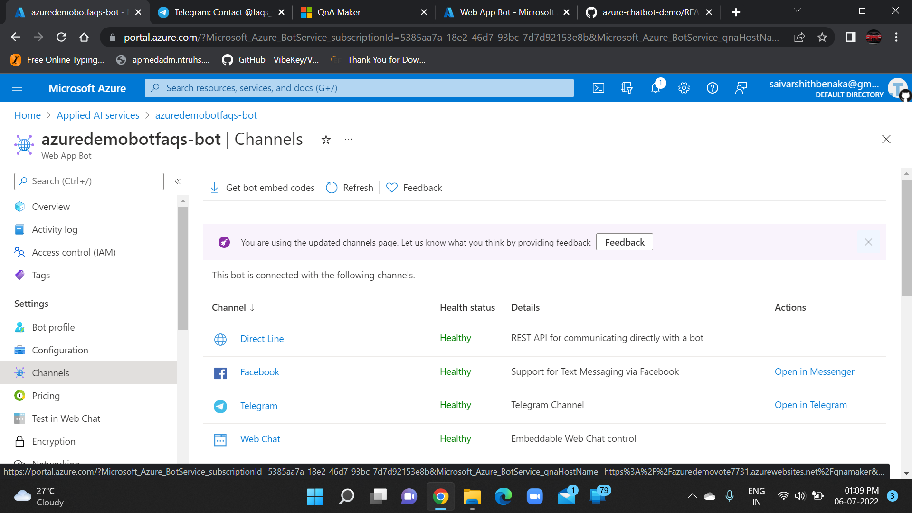Open Azure portal settings gear

(x=684, y=87)
